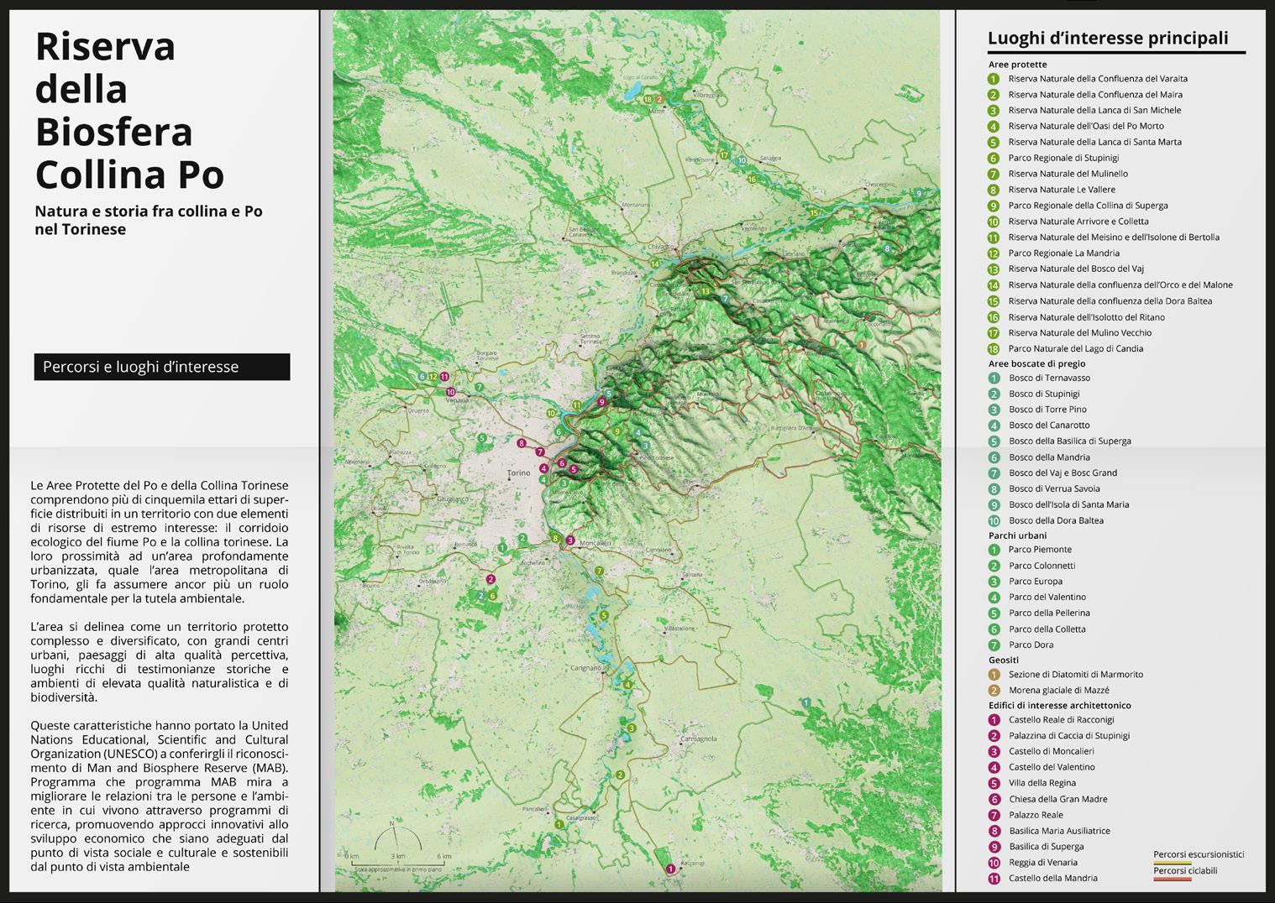Click the Venaria town label on map
The width and height of the screenshot is (1275, 903).
[x=458, y=400]
